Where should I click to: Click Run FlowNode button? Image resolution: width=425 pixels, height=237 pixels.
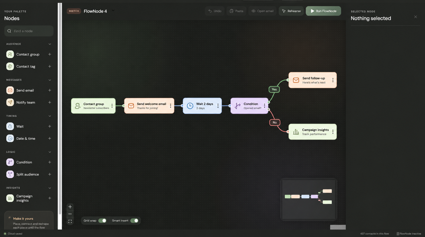click(323, 11)
